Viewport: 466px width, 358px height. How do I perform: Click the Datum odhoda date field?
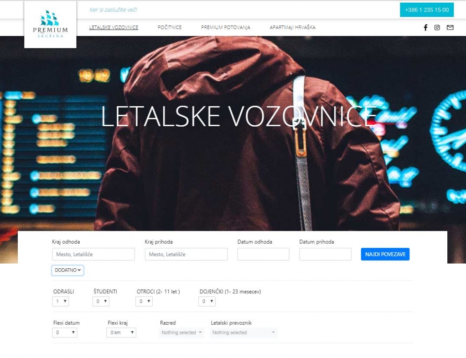[263, 255]
